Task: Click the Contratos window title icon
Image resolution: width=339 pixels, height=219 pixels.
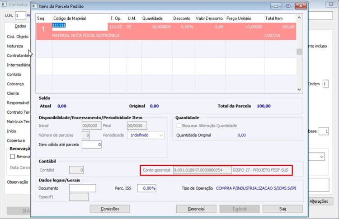Action: [x=4, y=4]
